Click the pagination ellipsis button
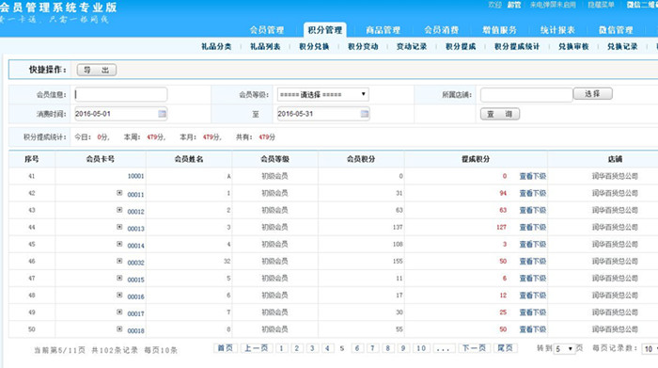 tap(443, 348)
